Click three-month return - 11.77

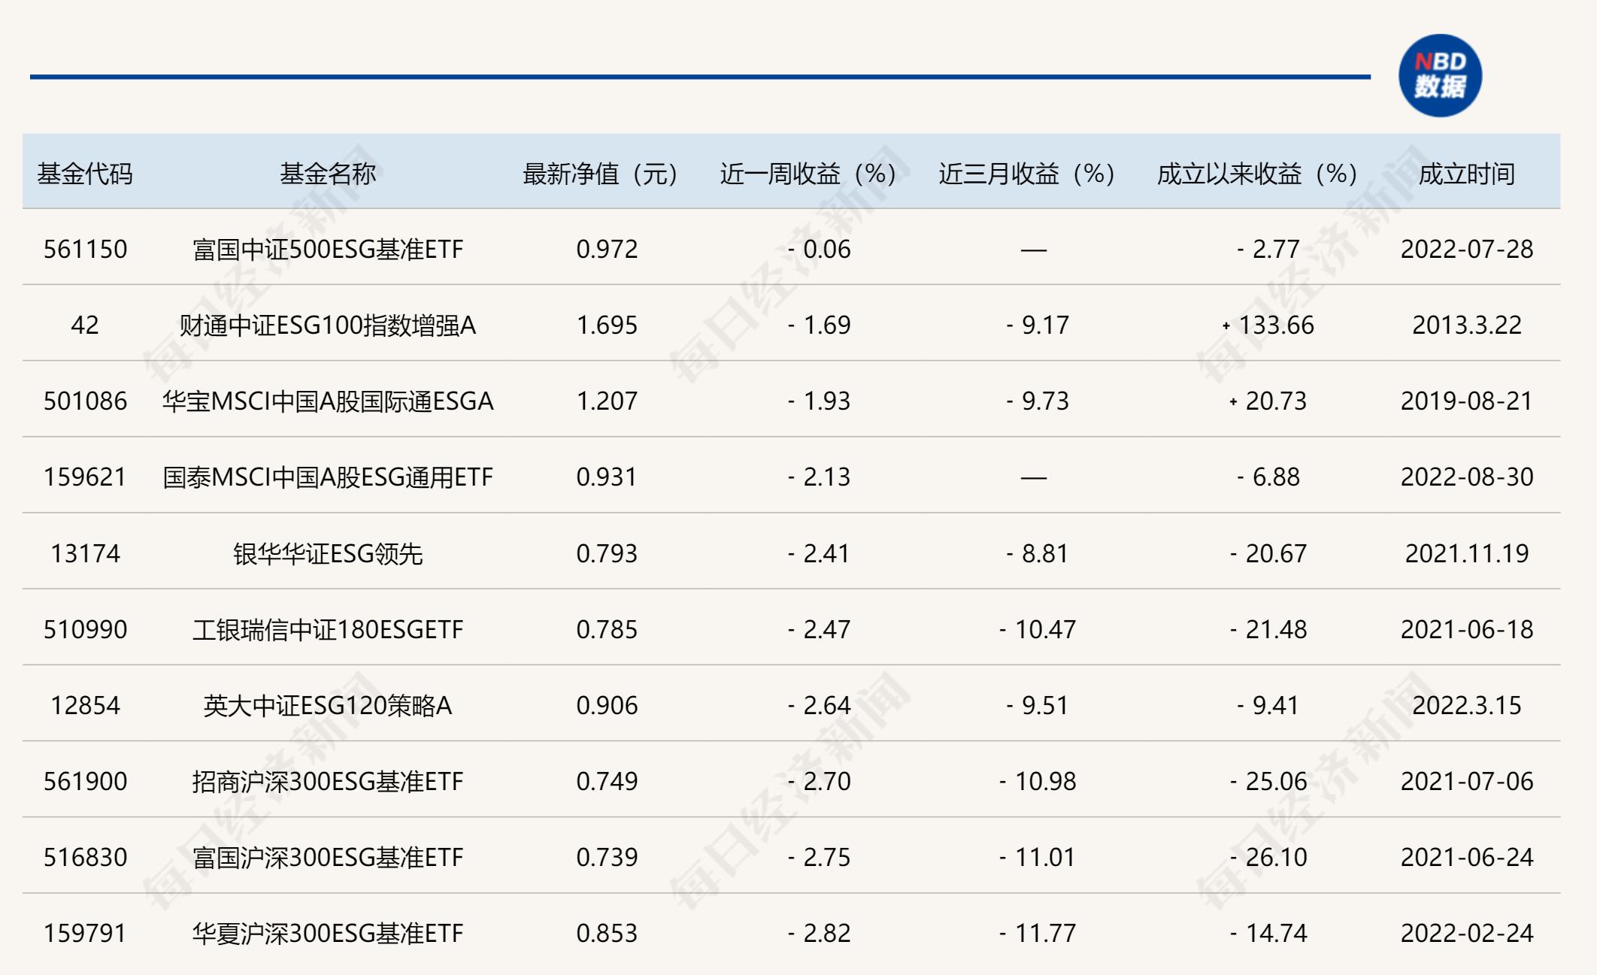[1038, 933]
